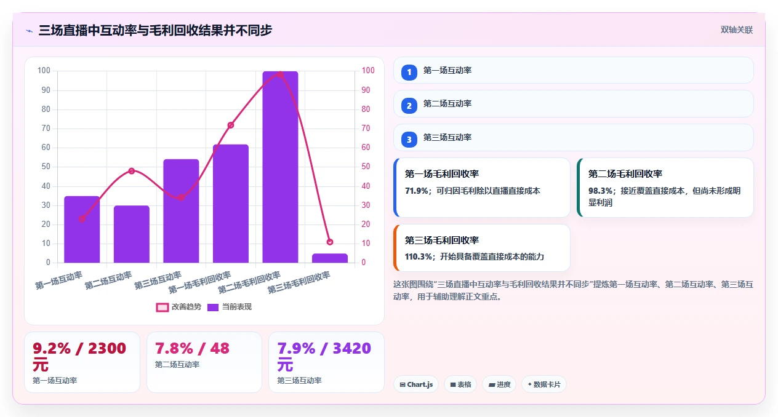Screen dimensions: 778x417
Task: Click the 第二场互动率 bar in chart
Action: (132, 234)
